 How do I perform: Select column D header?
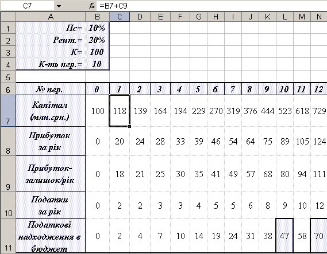click(140, 17)
